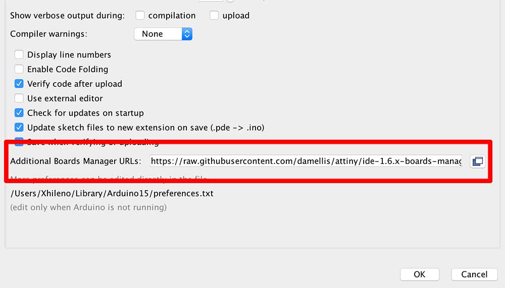Enable verbose output during compilation
Viewport: 505px width, 288px height.
(140, 15)
